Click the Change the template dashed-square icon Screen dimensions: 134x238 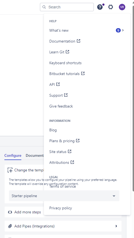pos(10,170)
